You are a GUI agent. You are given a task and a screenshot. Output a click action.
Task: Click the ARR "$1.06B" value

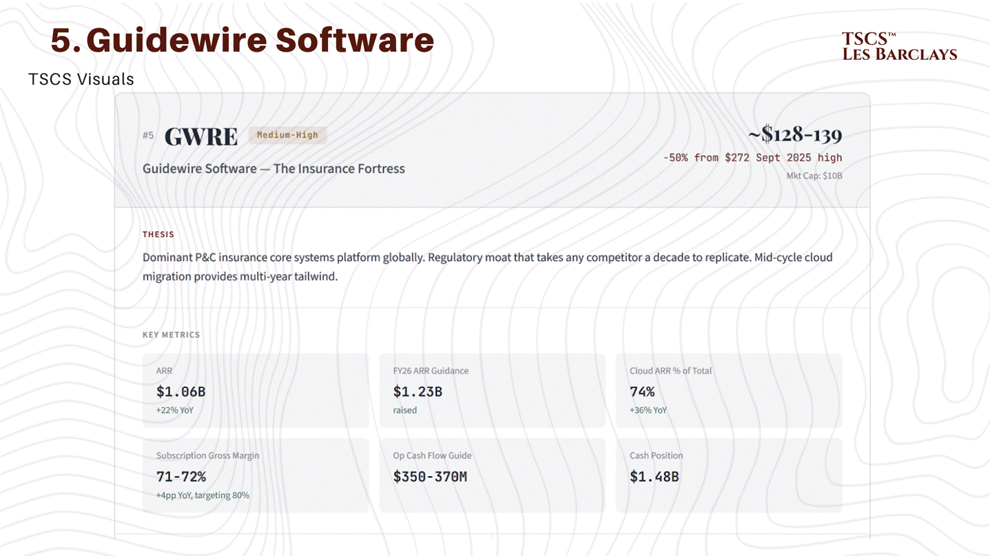coord(181,392)
